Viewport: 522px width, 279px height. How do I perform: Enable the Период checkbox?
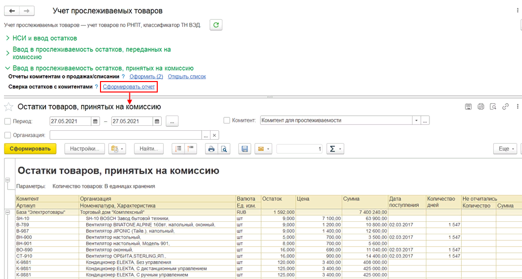[x=7, y=121]
